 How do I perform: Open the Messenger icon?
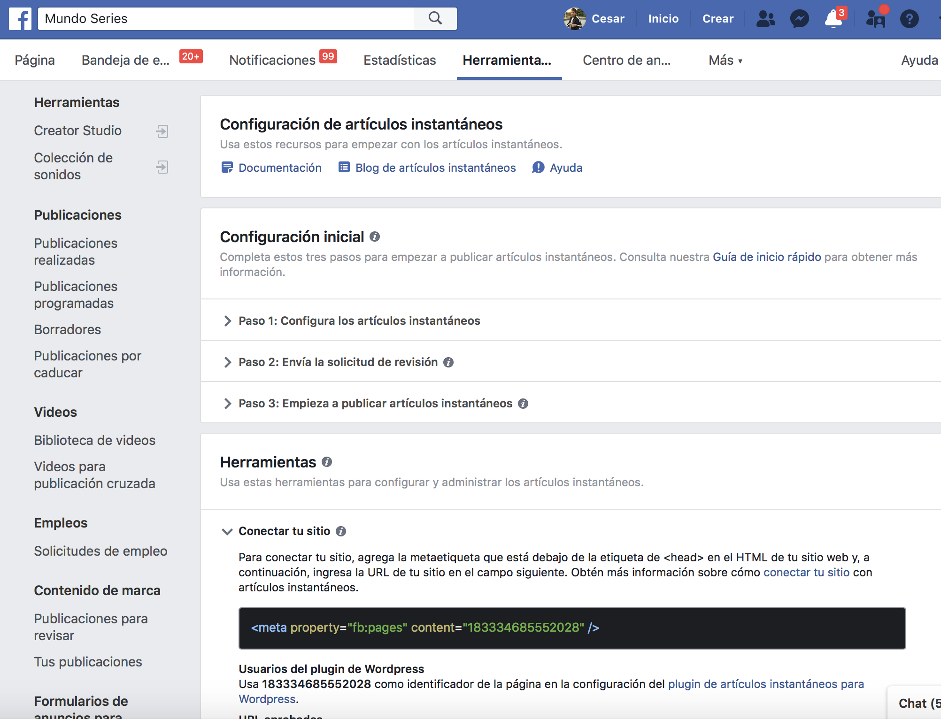pos(799,19)
